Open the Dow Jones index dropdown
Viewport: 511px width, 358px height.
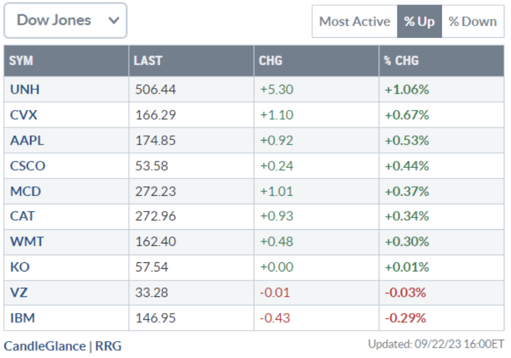(x=65, y=21)
